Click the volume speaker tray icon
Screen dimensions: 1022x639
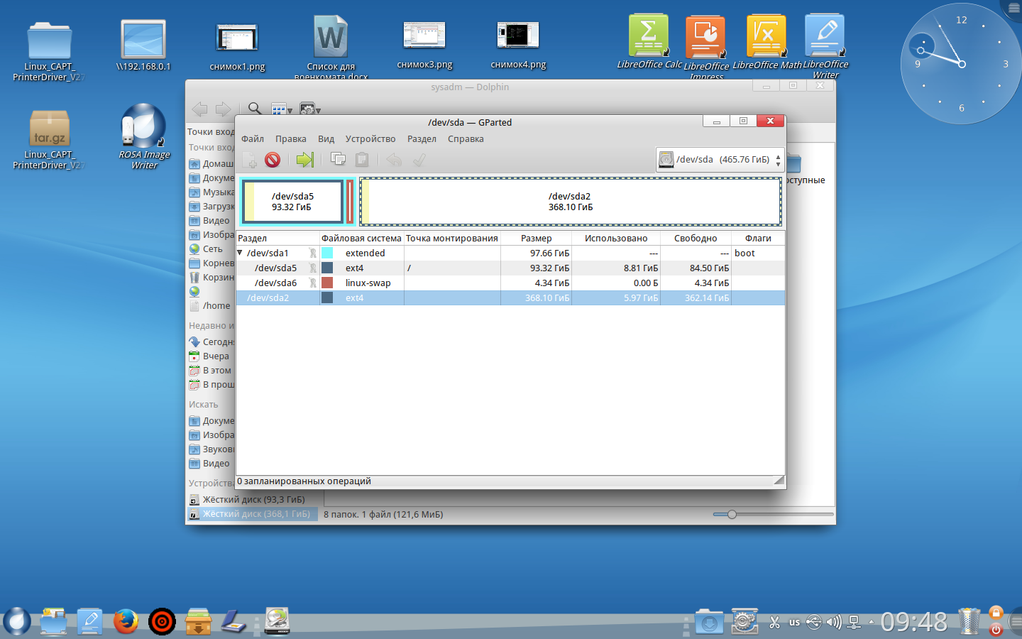tap(833, 623)
